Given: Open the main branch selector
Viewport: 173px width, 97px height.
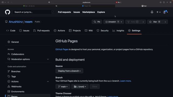Looking at the screenshot, I should (63, 87).
